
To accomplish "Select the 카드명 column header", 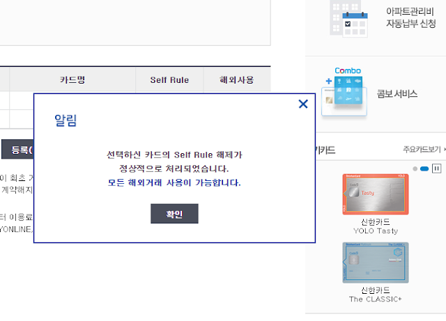I will click(72, 79).
